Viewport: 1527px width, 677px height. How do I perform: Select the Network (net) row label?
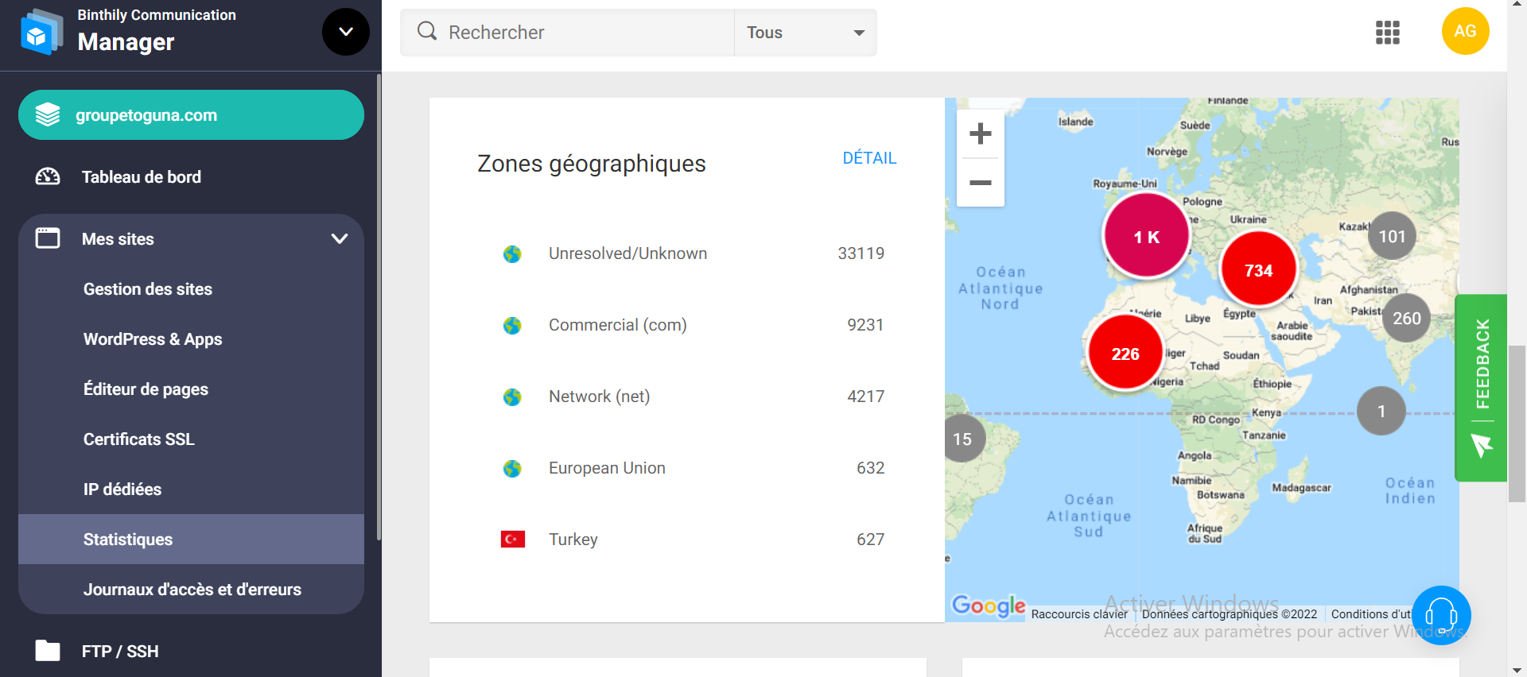click(600, 397)
